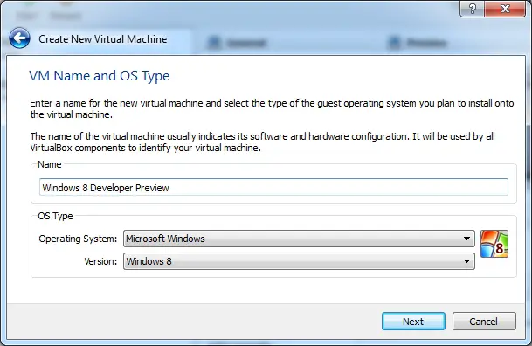Viewport: 532px width, 346px height.
Task: Click the Version label
Action: coord(100,261)
